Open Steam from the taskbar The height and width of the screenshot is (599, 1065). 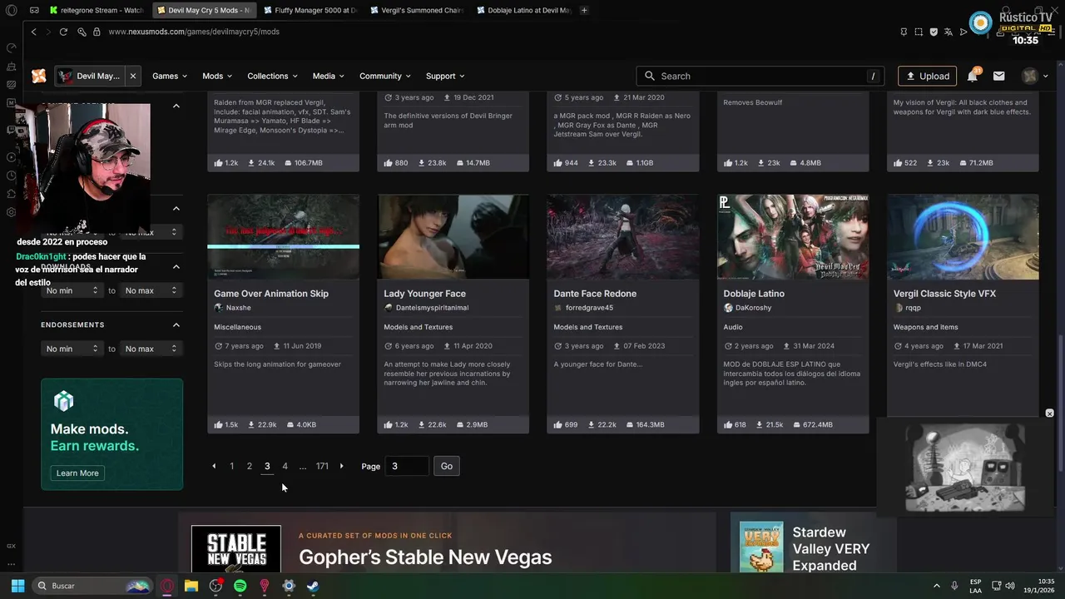click(x=312, y=586)
